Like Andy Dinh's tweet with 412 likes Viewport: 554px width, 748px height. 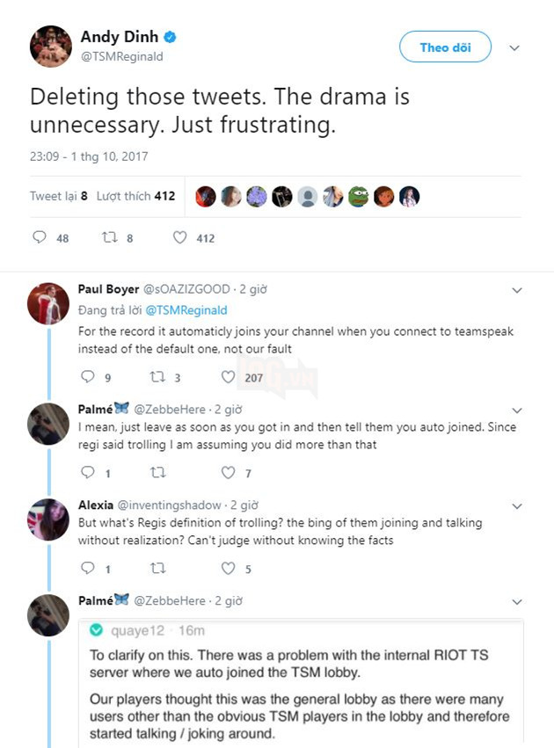pos(180,237)
